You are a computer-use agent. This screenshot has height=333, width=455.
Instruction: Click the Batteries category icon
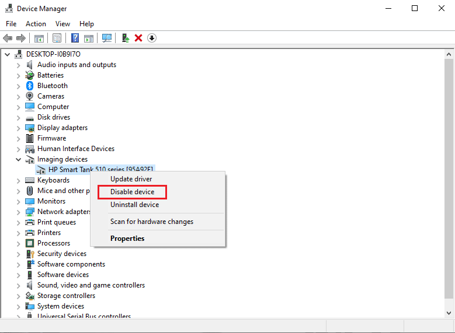pyautogui.click(x=30, y=75)
